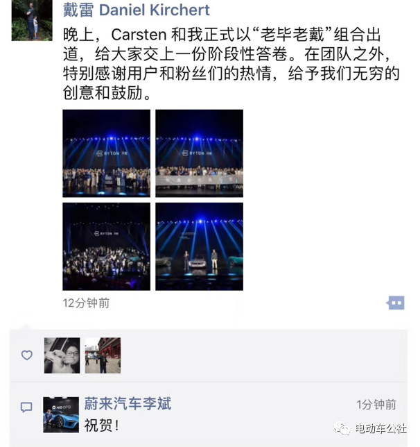
Task: Open the NIO EP9 commenter avatar
Action: 61,415
